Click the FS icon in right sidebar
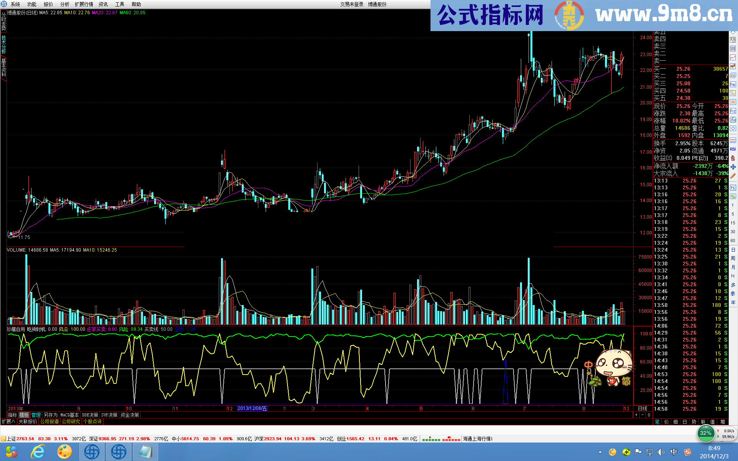This screenshot has width=738, height=461. pyautogui.click(x=733, y=188)
